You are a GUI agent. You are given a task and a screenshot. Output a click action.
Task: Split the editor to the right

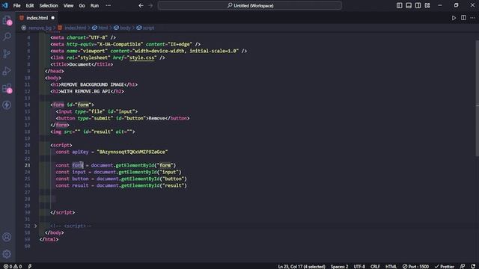click(x=463, y=18)
